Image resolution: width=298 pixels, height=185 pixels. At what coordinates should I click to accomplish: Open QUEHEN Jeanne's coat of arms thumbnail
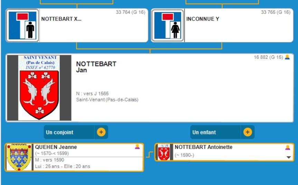coord(19,157)
